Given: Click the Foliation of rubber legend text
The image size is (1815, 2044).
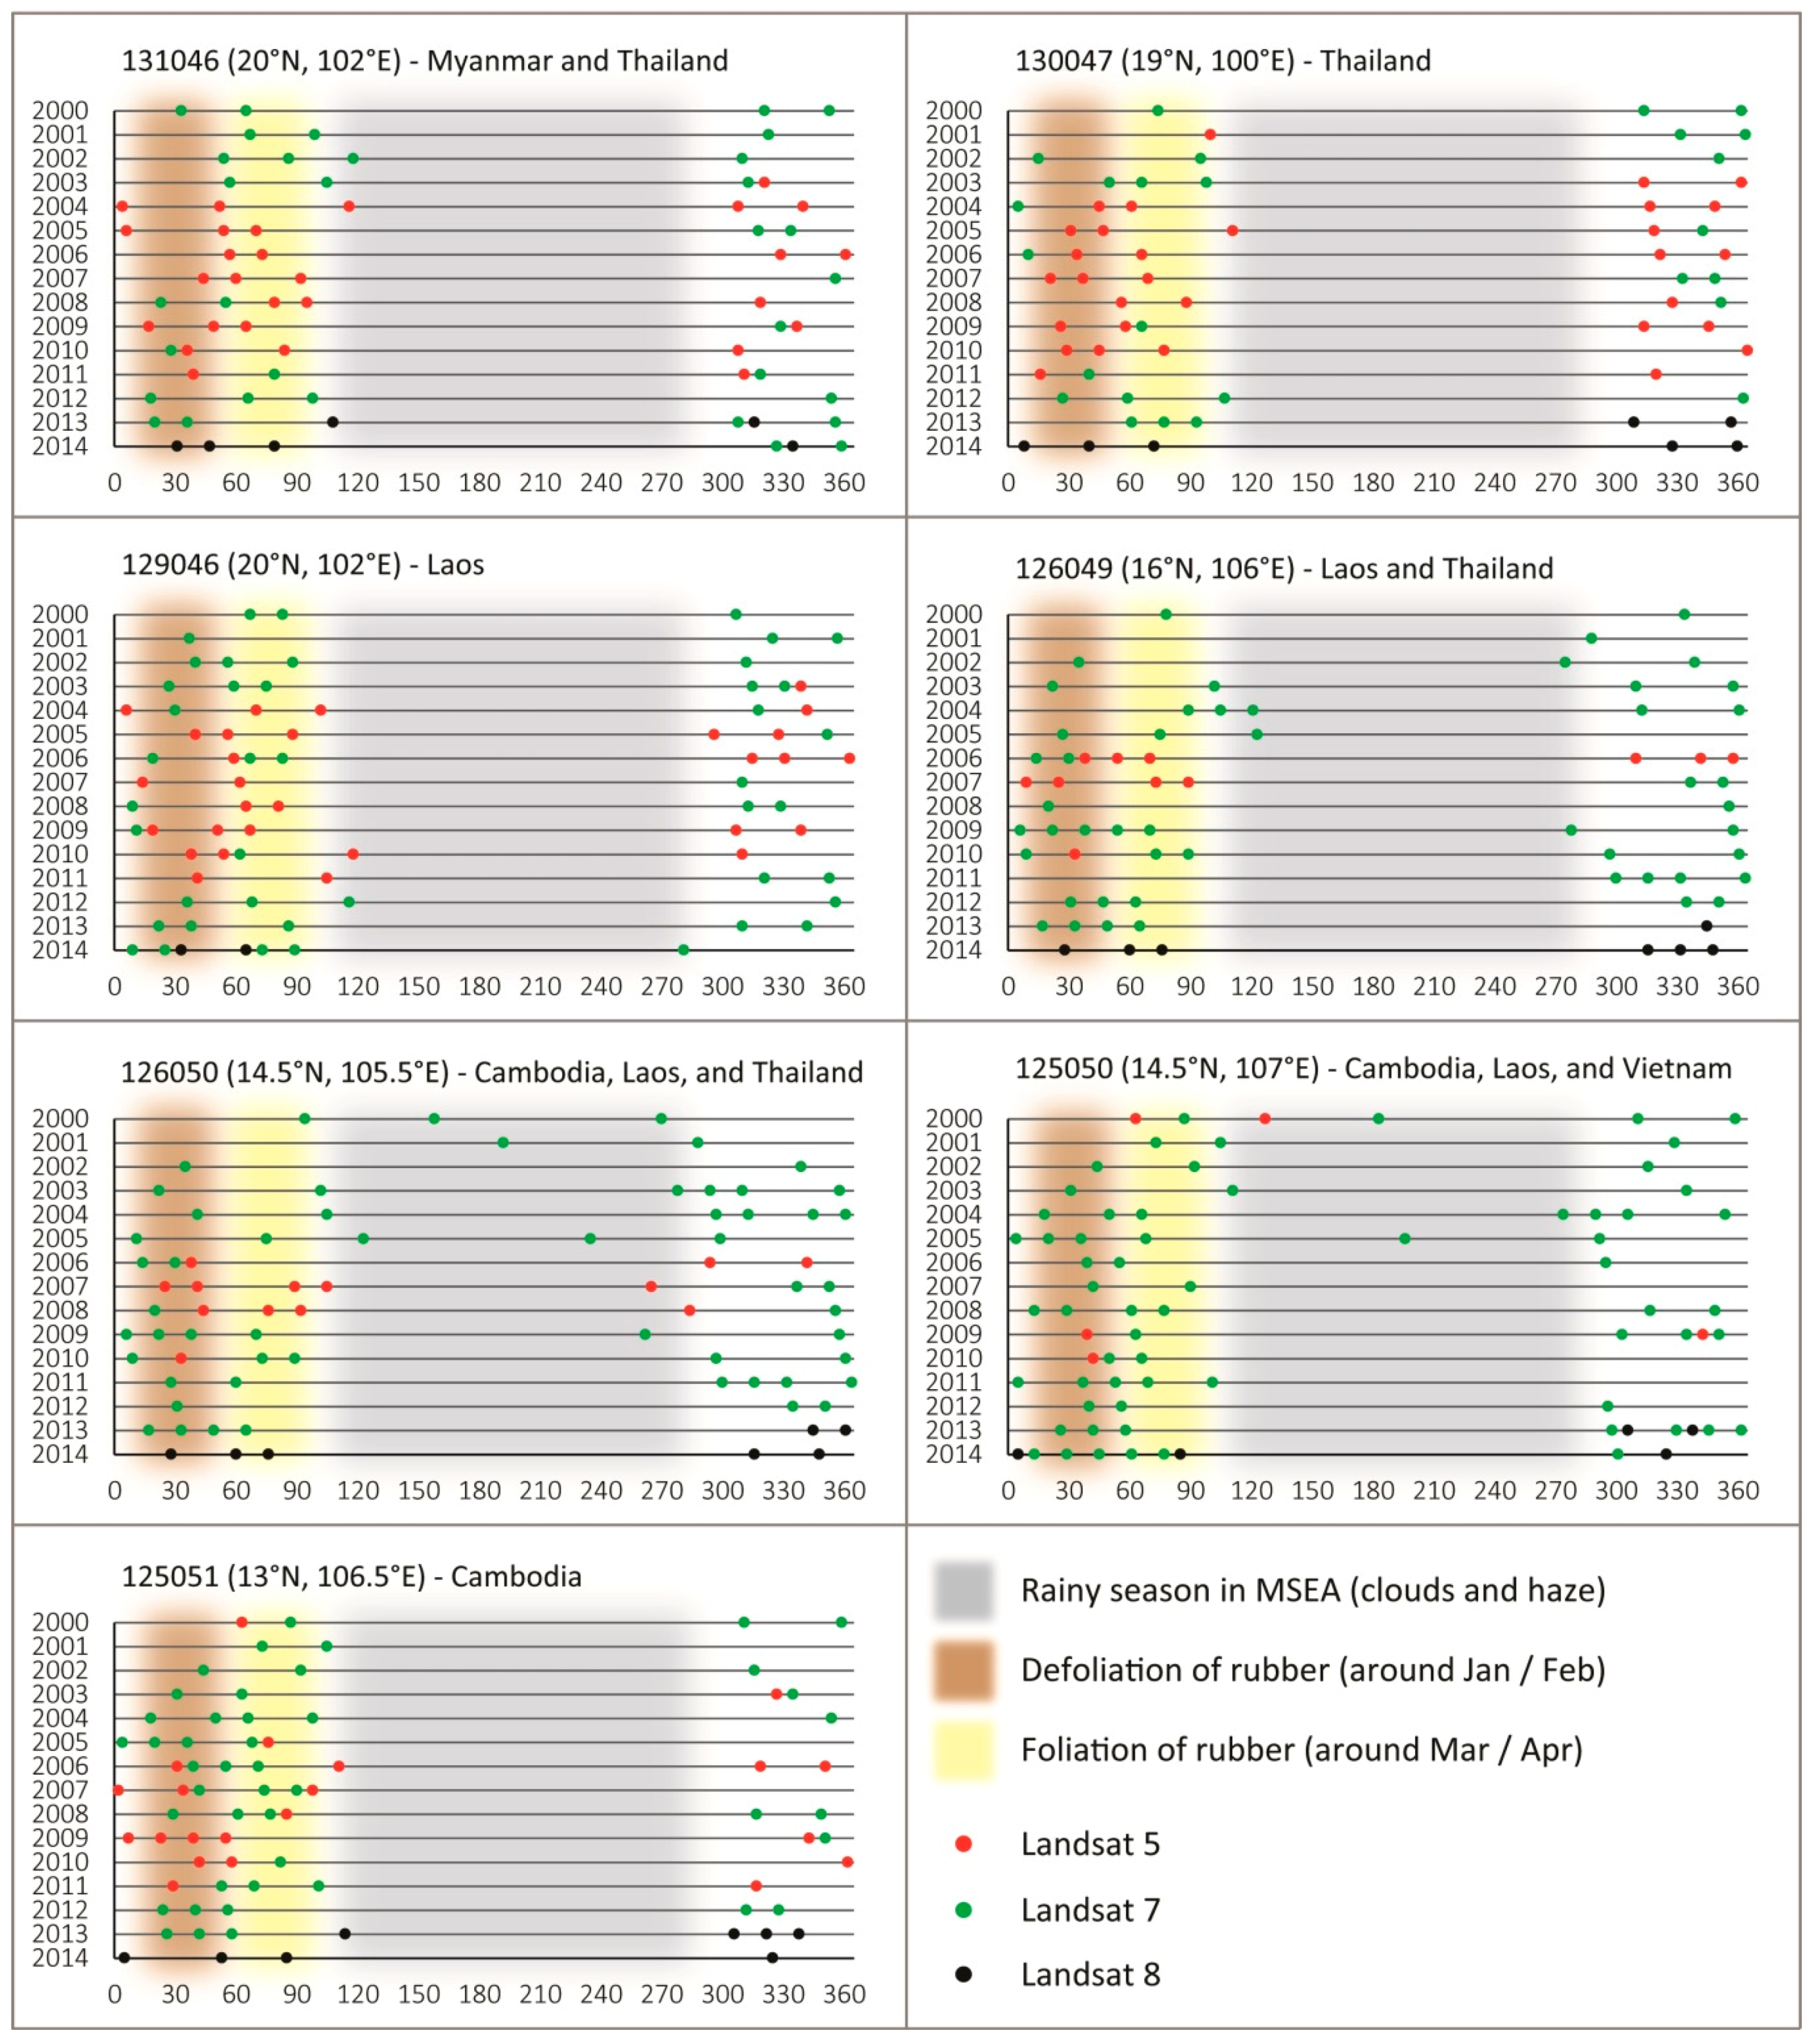Looking at the screenshot, I should click(x=1302, y=1751).
